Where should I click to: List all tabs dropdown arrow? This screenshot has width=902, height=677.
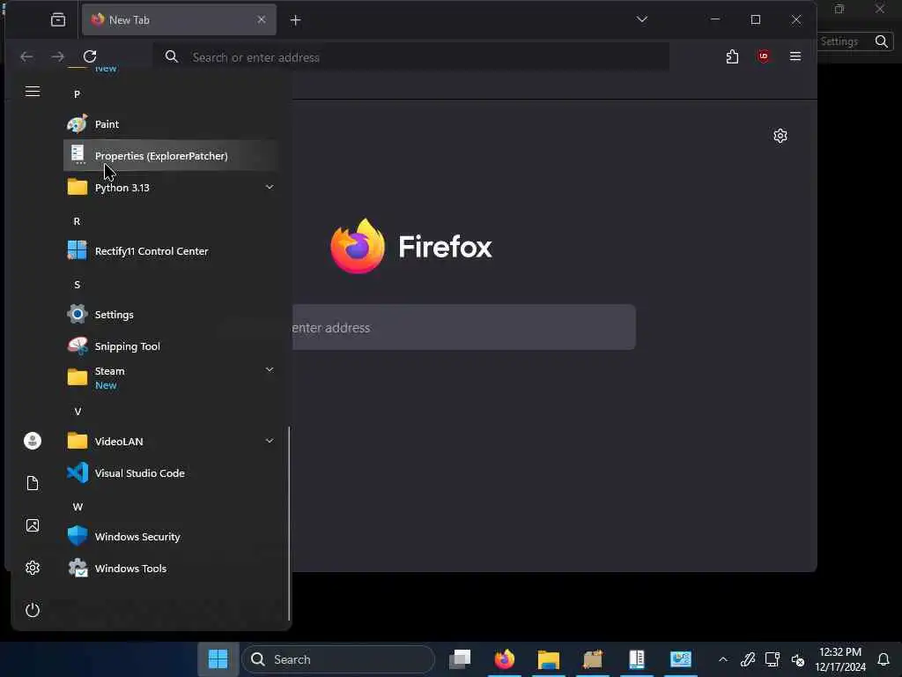pyautogui.click(x=642, y=19)
